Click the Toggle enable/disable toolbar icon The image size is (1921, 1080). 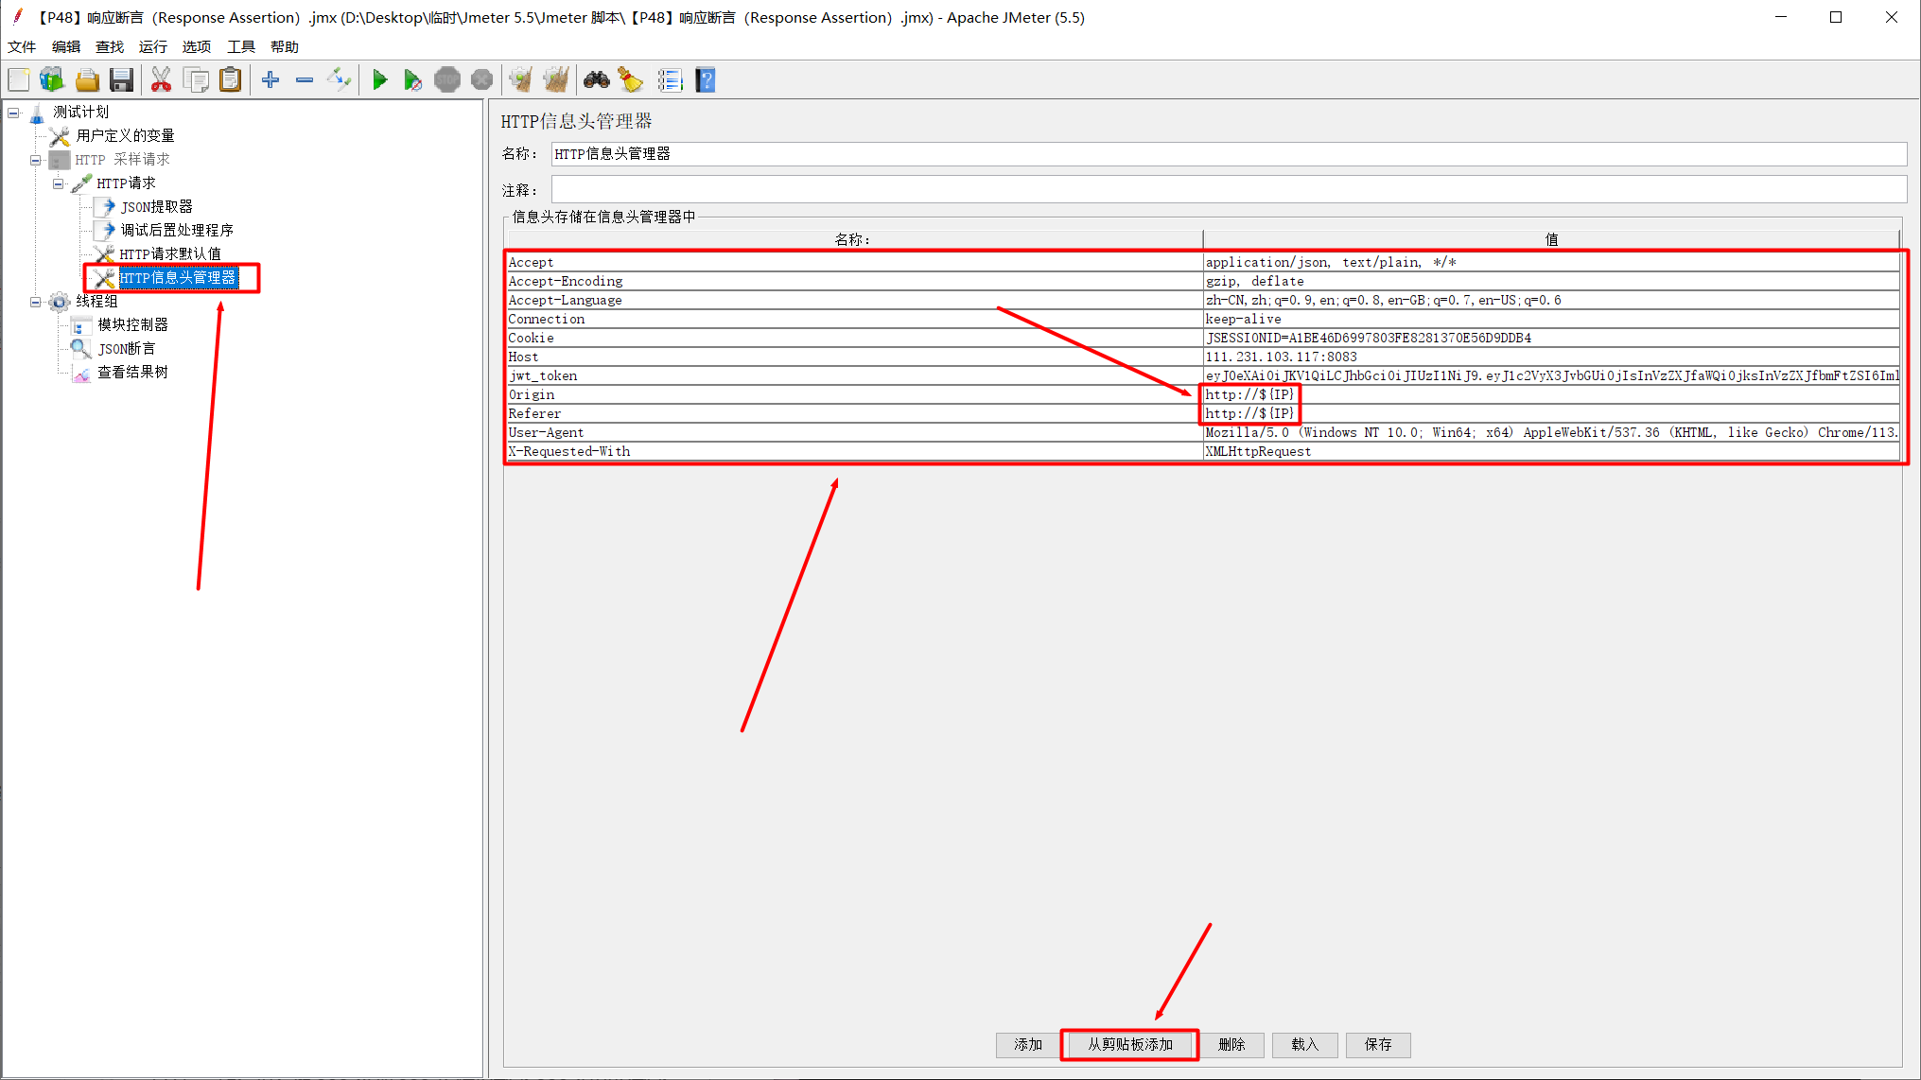coord(339,80)
